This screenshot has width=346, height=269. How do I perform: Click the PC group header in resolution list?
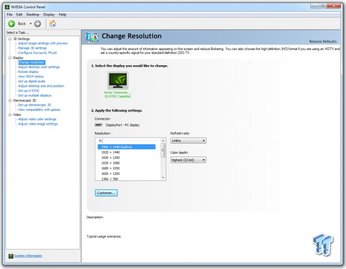(x=101, y=141)
